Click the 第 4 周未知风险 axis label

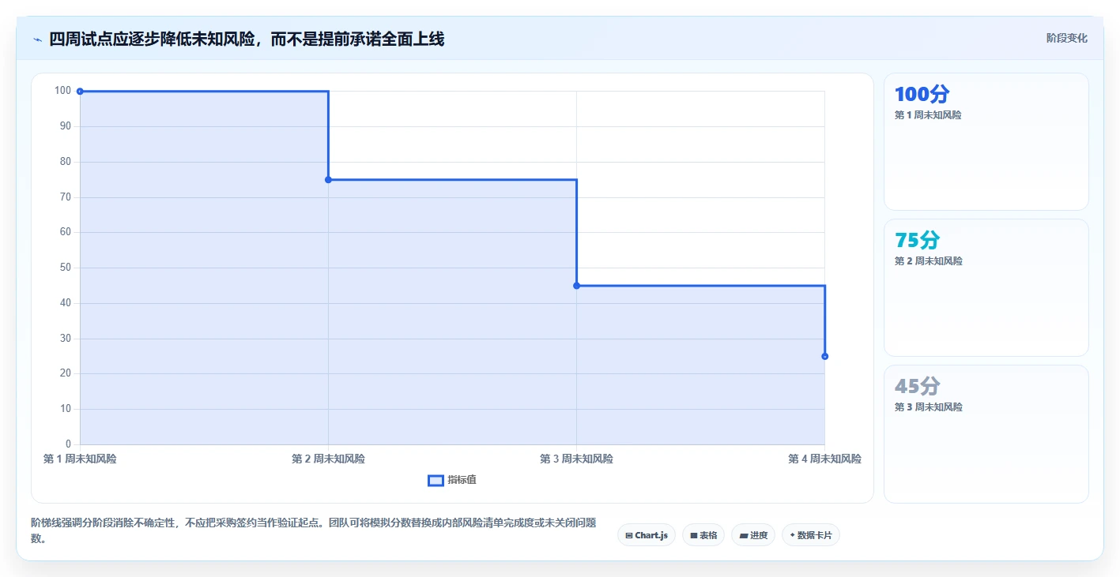click(824, 459)
